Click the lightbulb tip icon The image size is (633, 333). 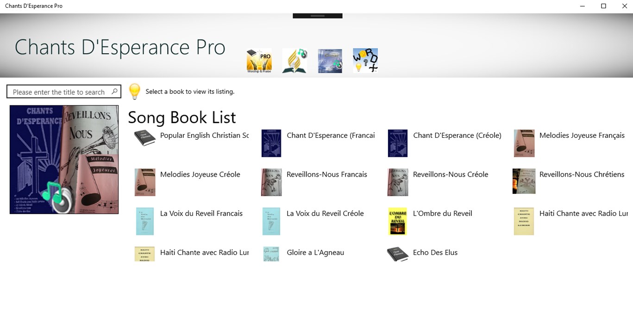(134, 91)
